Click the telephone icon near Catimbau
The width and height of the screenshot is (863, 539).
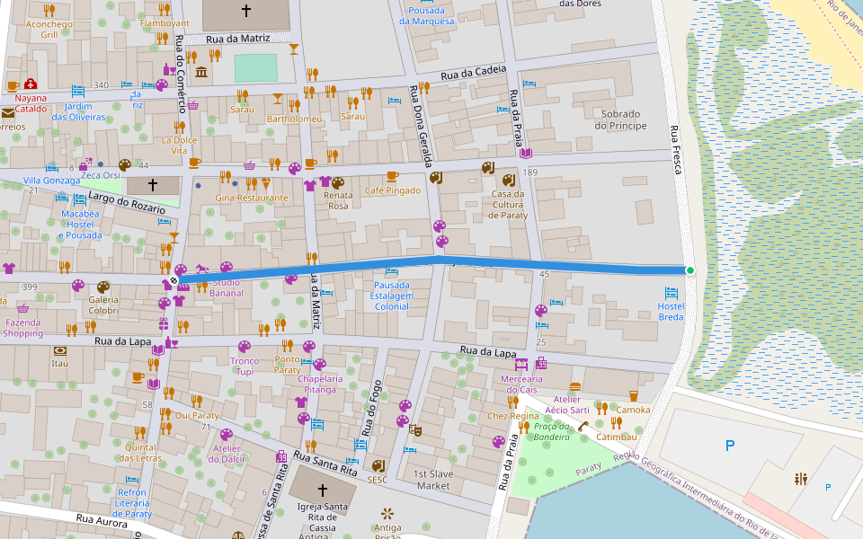tap(583, 426)
